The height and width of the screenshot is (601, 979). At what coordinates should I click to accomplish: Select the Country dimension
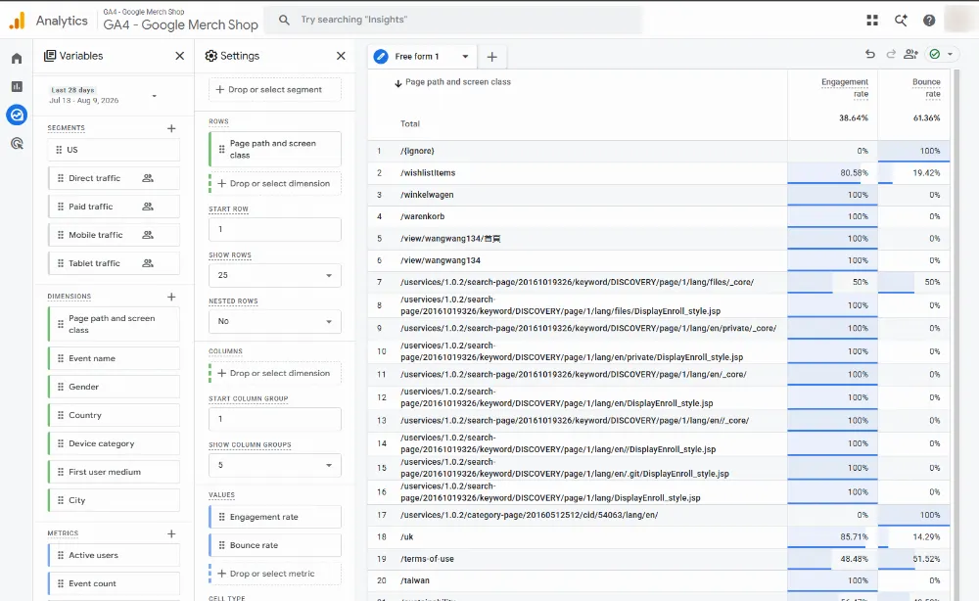tap(114, 415)
